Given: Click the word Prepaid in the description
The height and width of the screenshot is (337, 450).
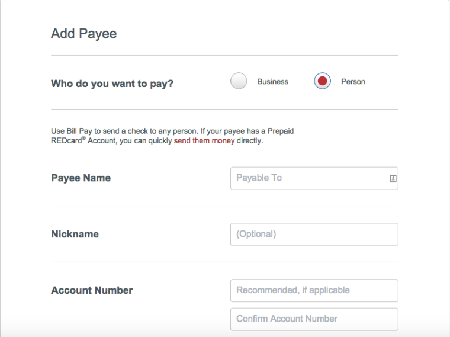Looking at the screenshot, I should (x=281, y=131).
